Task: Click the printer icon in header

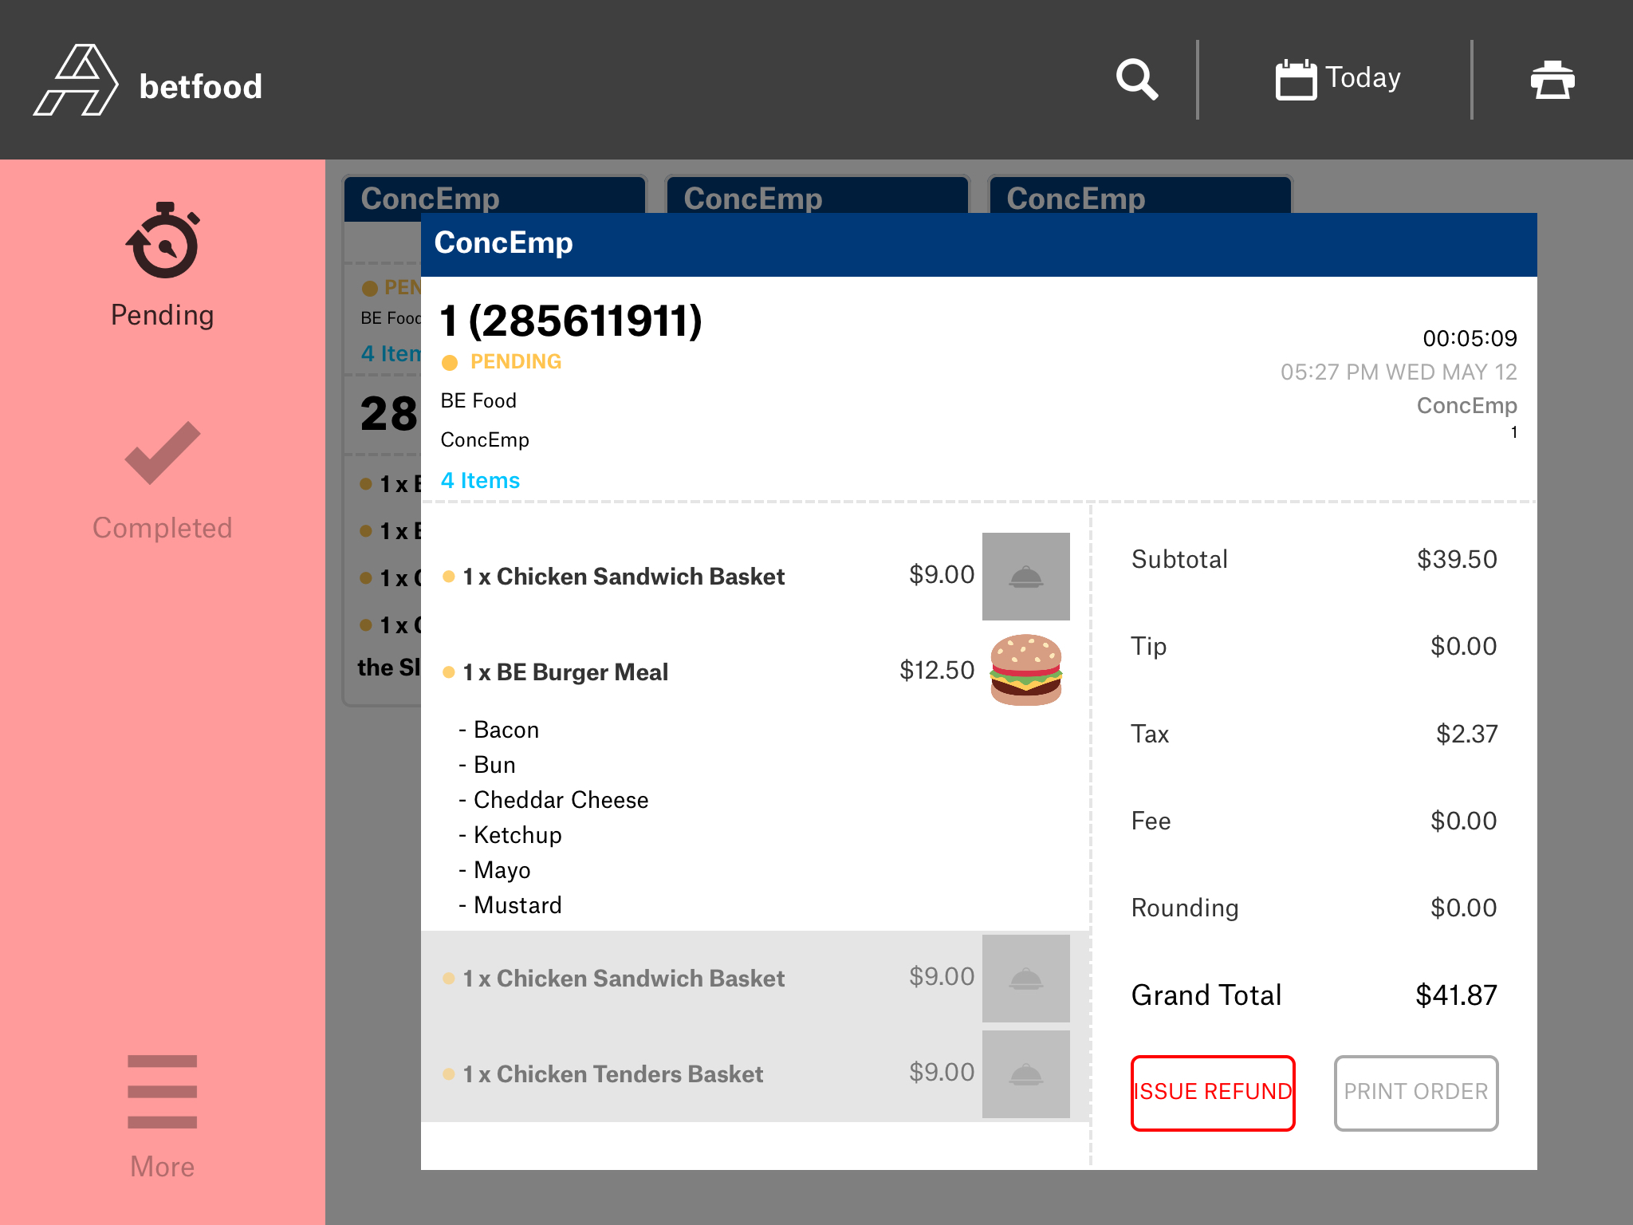Action: coord(1552,79)
